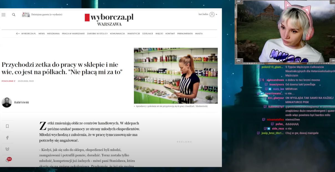Open comments with the 164 badge
The height and width of the screenshot is (172, 335).
pos(8,160)
